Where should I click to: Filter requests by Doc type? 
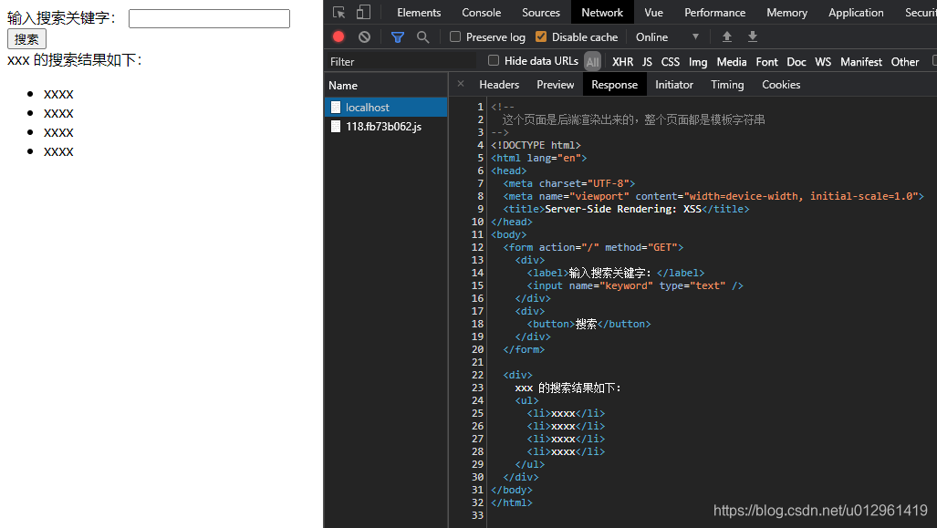pyautogui.click(x=796, y=61)
